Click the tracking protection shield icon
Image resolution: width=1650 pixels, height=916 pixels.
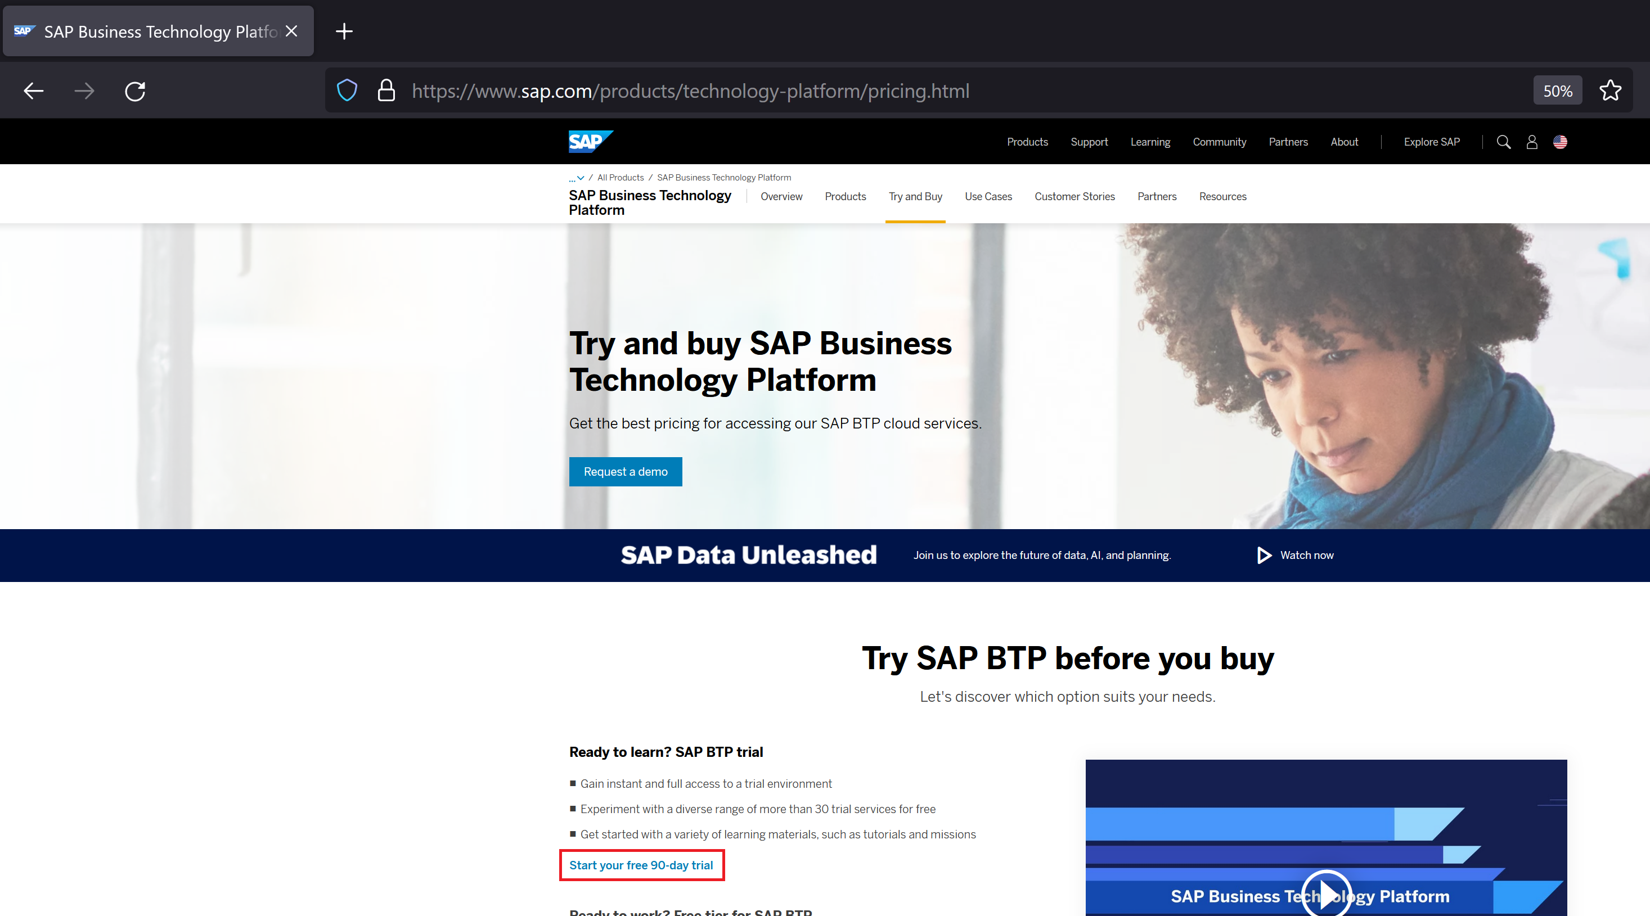point(347,91)
